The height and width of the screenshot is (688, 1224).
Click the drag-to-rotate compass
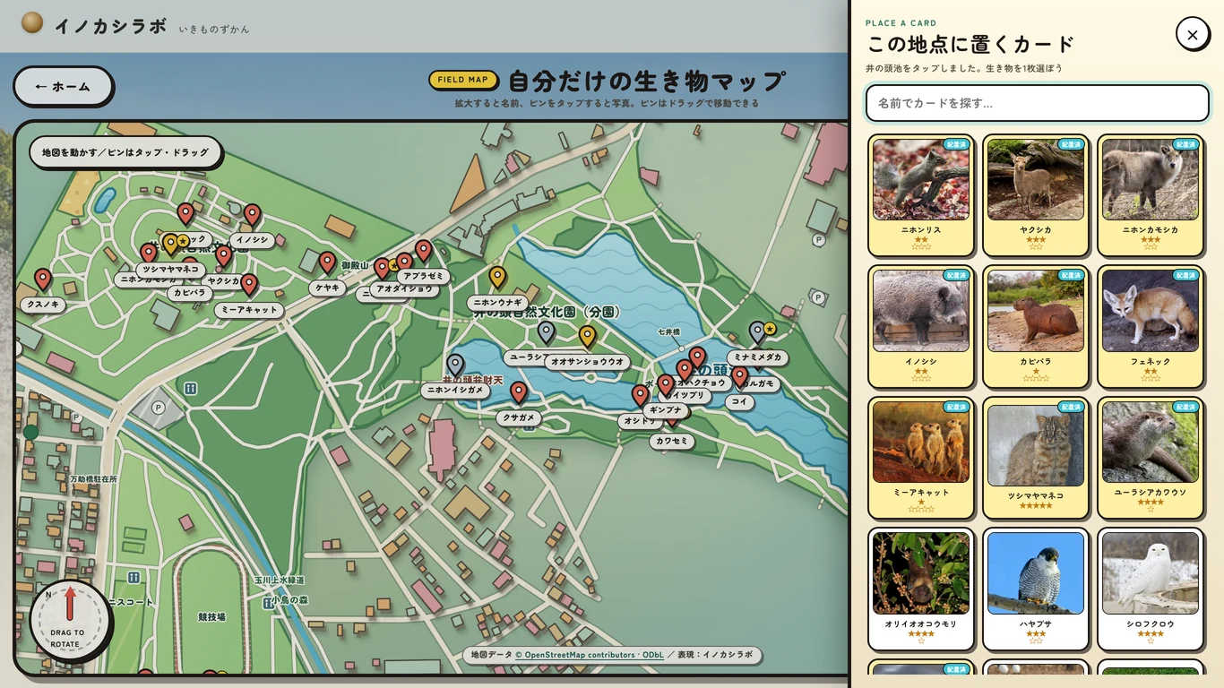tap(70, 621)
